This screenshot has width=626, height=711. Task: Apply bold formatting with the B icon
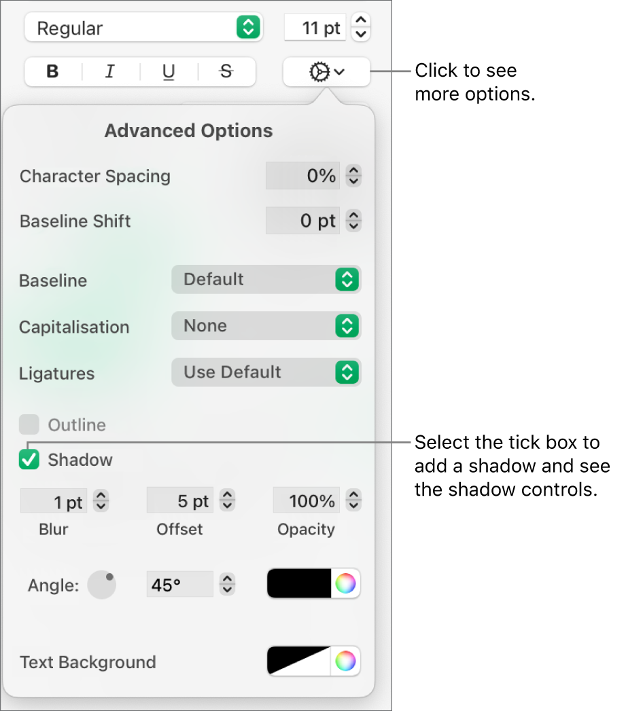[x=52, y=72]
